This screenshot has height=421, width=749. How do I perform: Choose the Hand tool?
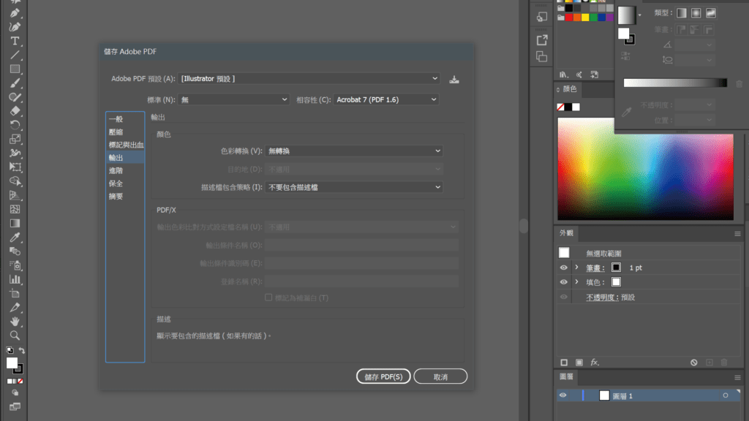tap(15, 321)
